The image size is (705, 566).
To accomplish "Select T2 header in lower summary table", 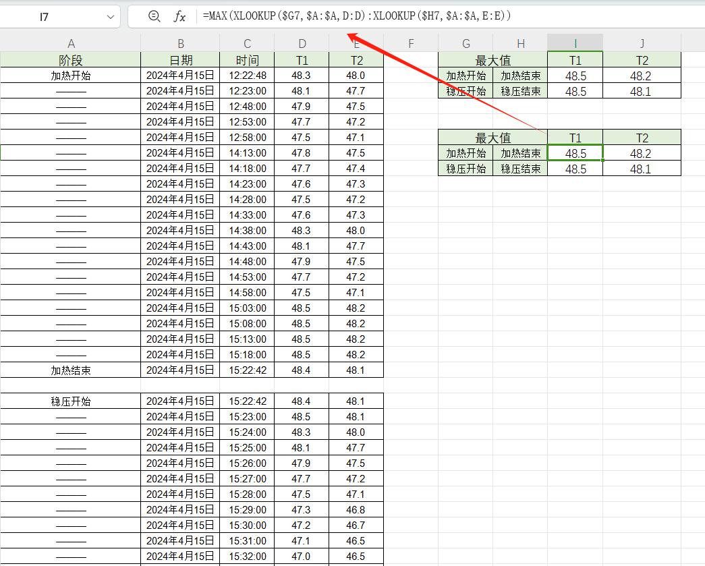I will tap(642, 137).
